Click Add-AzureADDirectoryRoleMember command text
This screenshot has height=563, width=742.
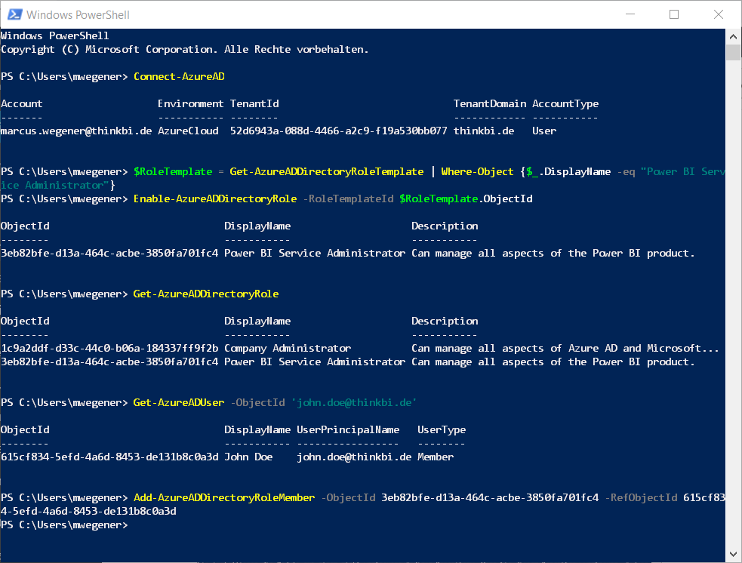(x=224, y=498)
